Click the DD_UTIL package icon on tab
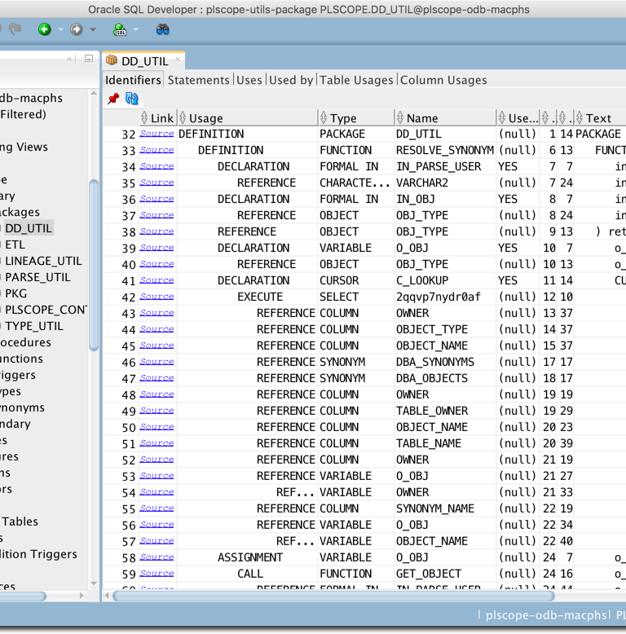This screenshot has width=626, height=634. click(x=111, y=60)
